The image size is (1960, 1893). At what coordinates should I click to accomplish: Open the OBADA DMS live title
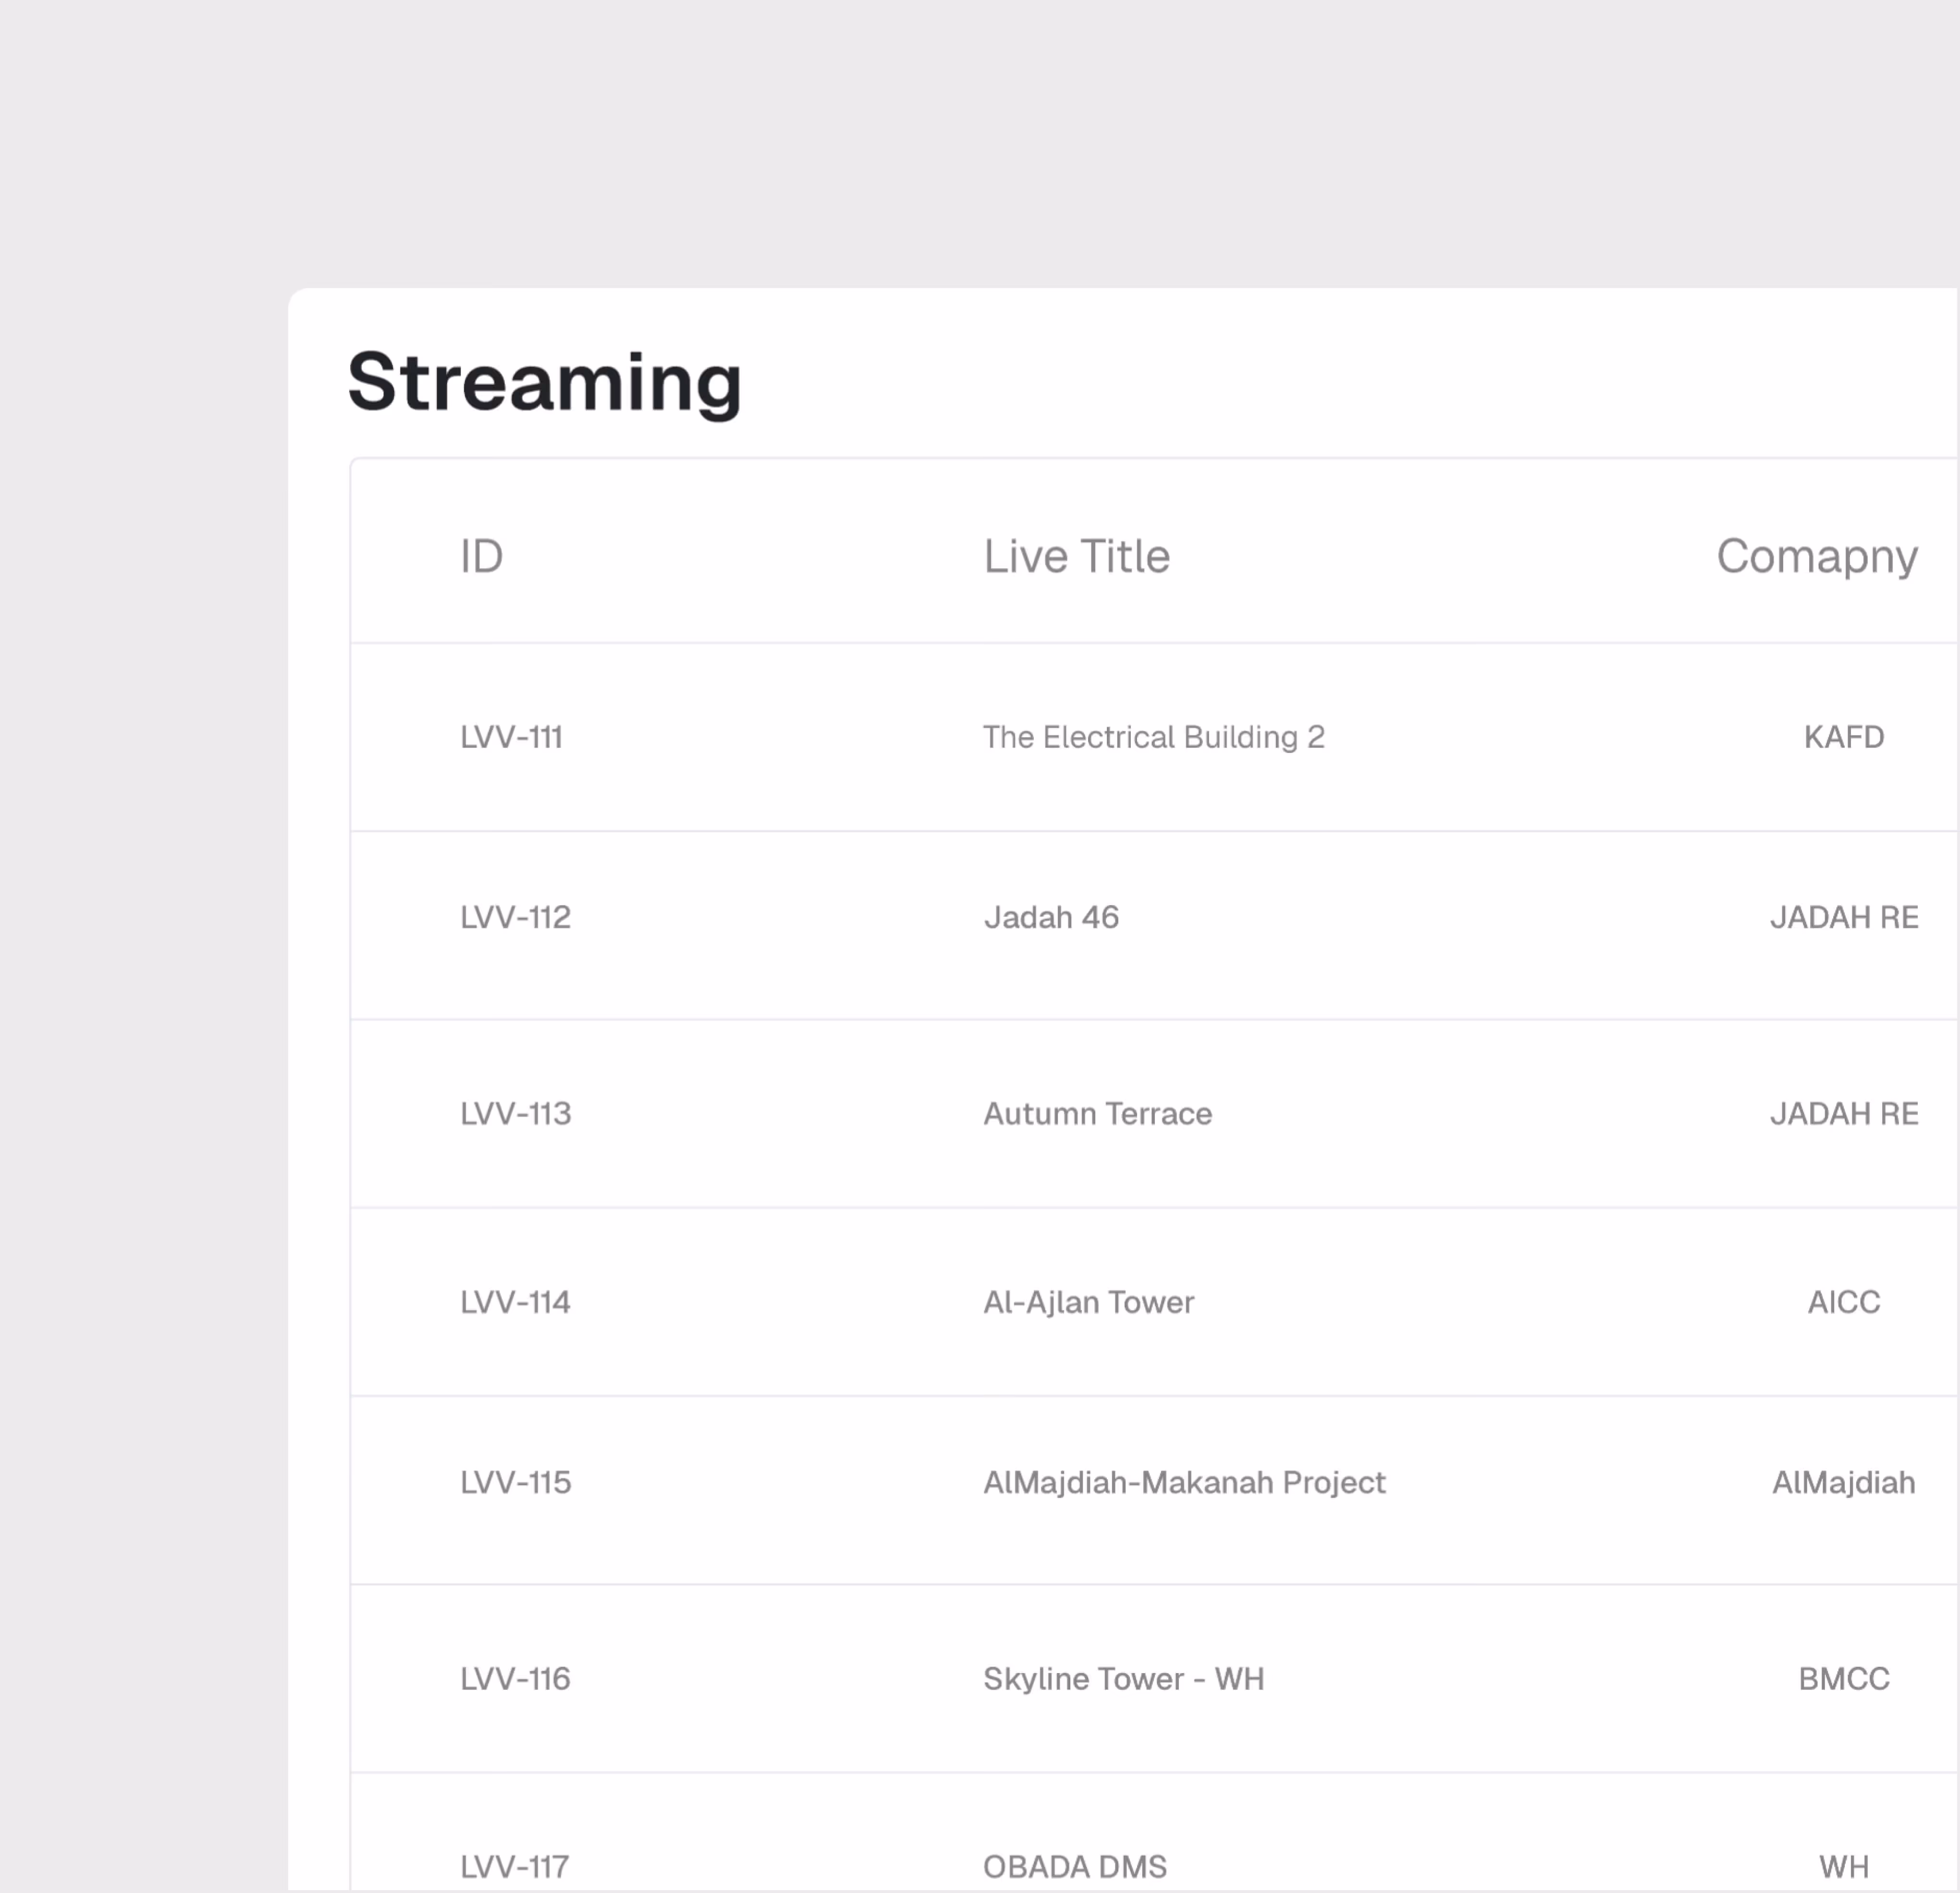1075,1866
